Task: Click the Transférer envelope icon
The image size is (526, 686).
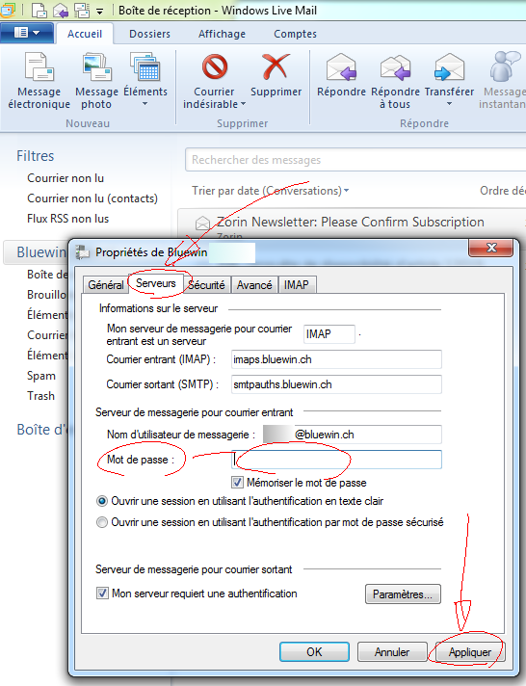Action: 449,66
